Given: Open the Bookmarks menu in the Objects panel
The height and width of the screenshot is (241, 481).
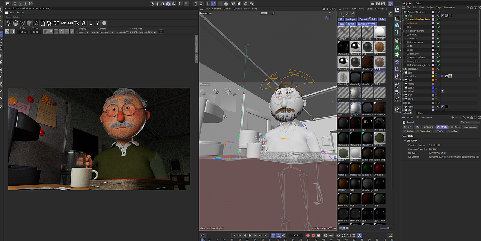Looking at the screenshot, I should tap(449, 7).
